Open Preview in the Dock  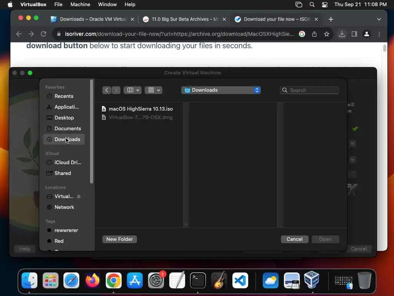click(292, 281)
